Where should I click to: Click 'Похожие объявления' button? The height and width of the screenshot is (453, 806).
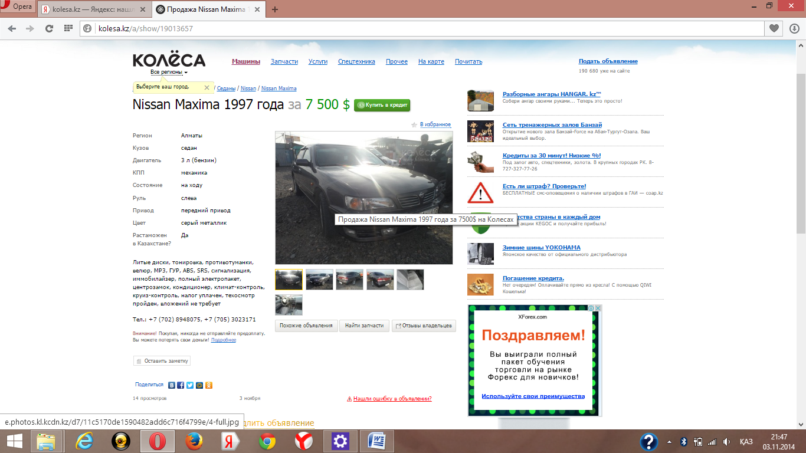tap(306, 326)
